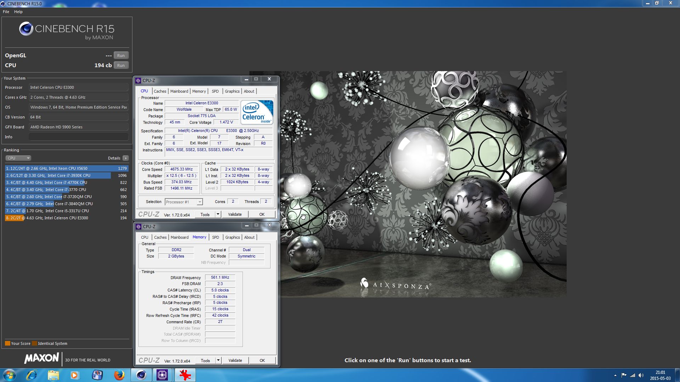Click the Intel Celeron inside logo
Screen dimensions: 680x382
click(x=257, y=112)
